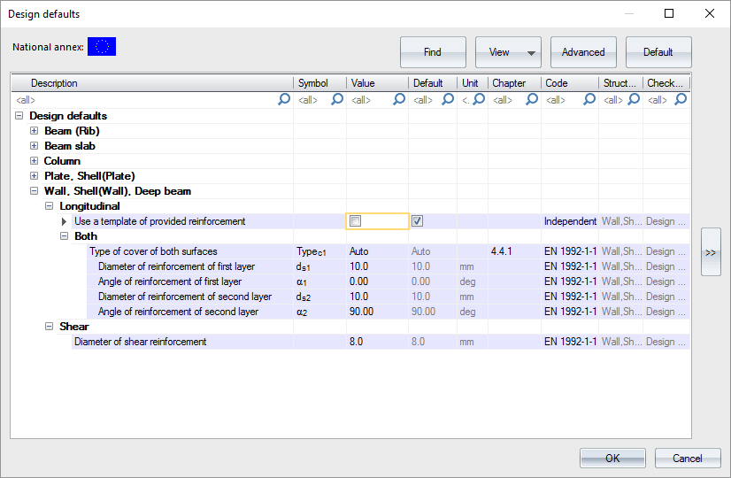Enable 'Use a template of provided reinforcement' checkbox

click(356, 221)
